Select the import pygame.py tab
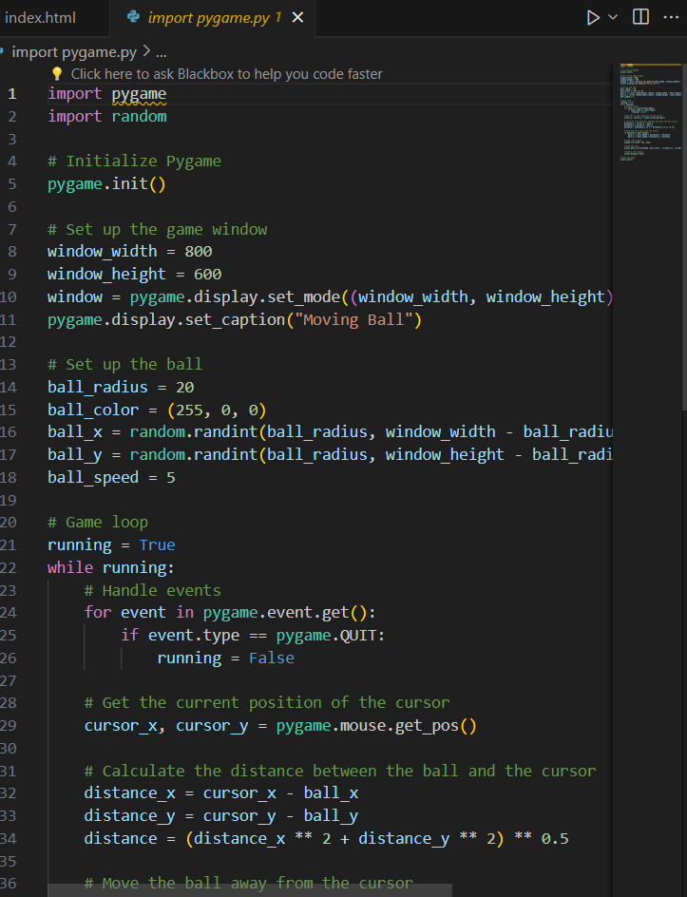The height and width of the screenshot is (897, 687). 214,18
